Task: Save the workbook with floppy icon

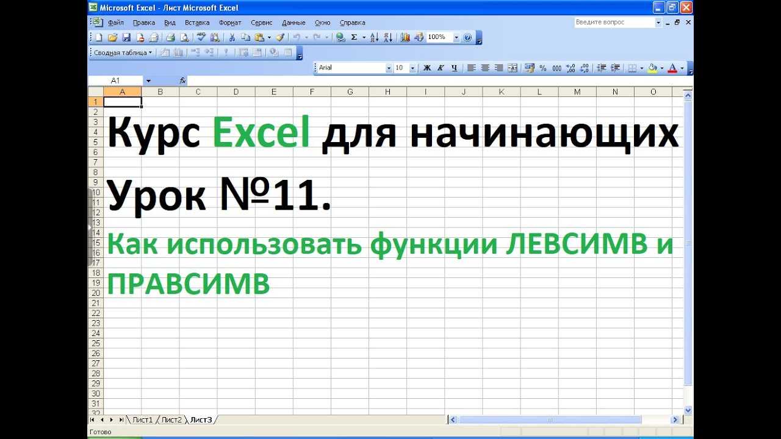Action: click(126, 37)
